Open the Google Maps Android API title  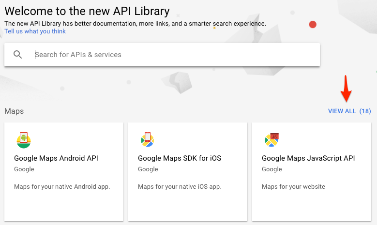[x=56, y=158]
